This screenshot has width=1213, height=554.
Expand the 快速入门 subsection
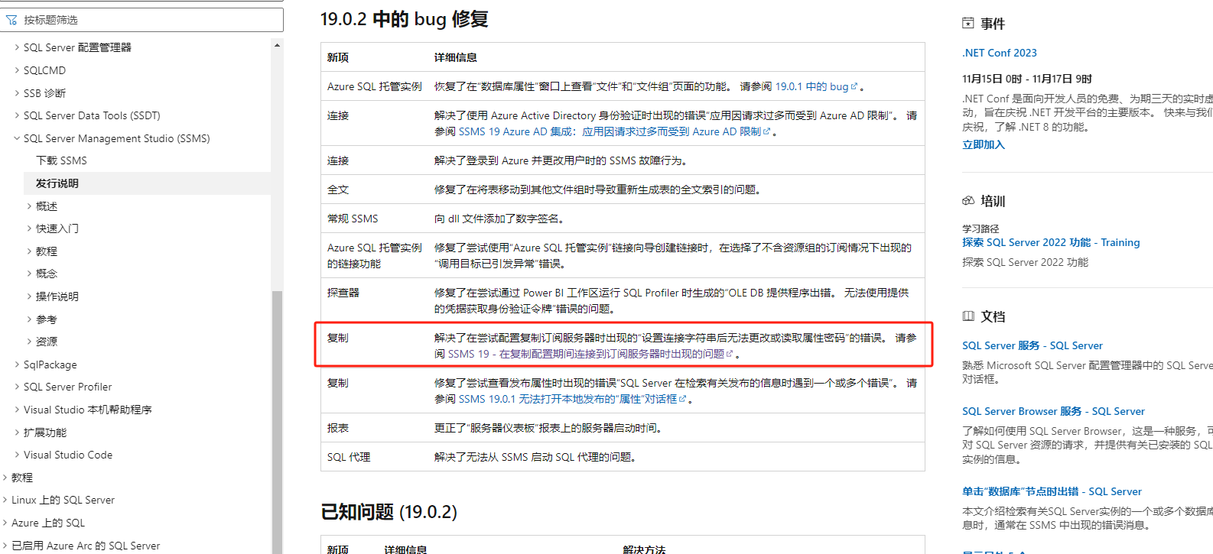point(29,228)
